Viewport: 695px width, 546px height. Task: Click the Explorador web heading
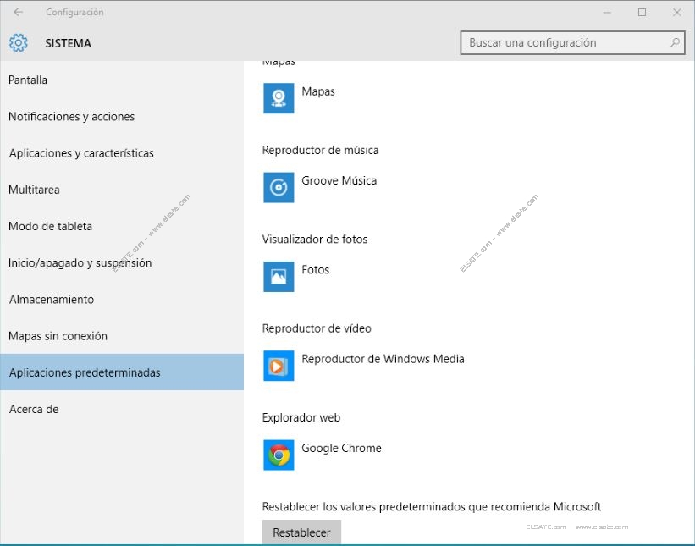click(x=301, y=417)
